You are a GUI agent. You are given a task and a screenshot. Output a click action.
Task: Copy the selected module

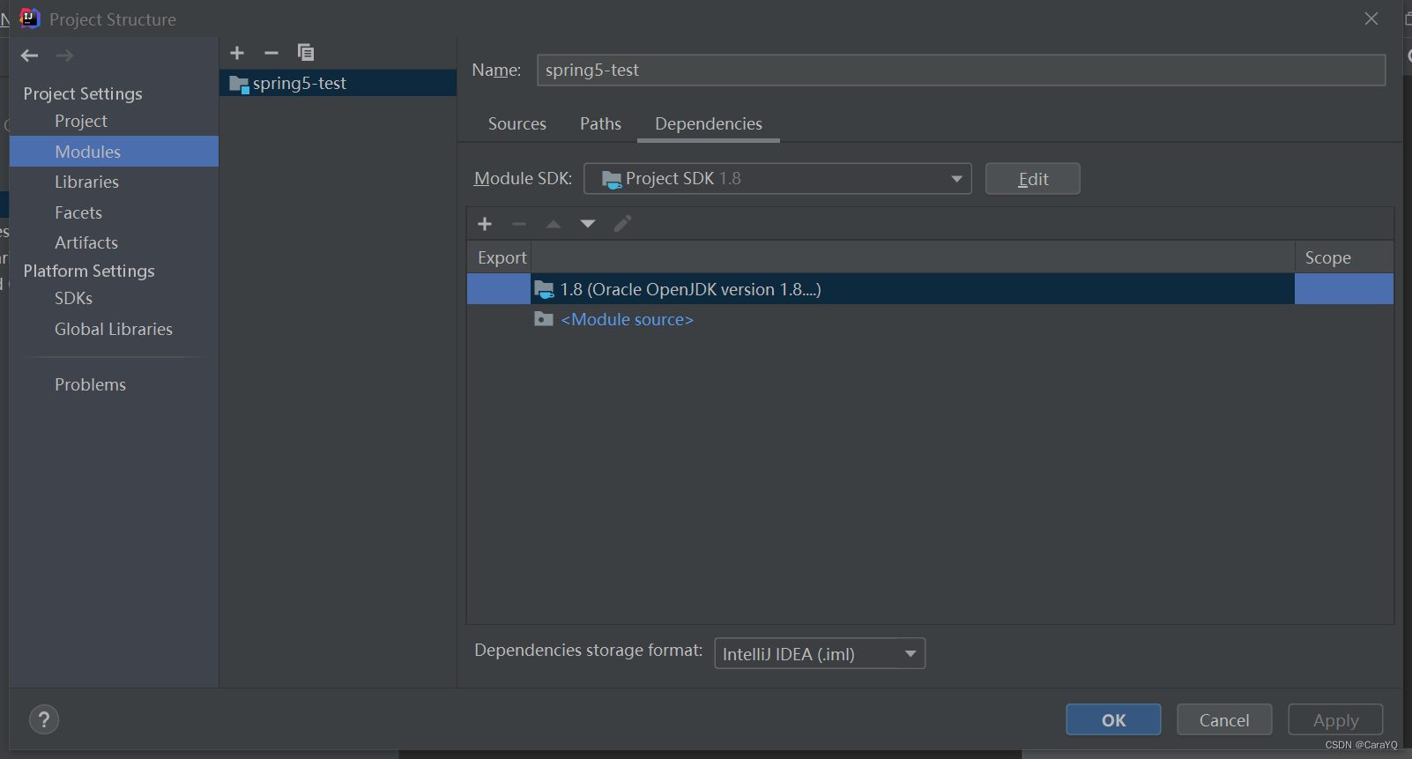[x=306, y=53]
